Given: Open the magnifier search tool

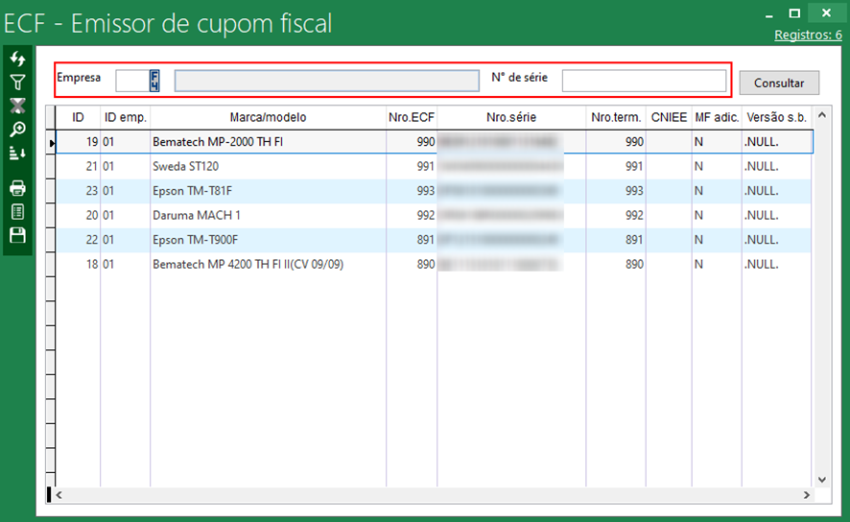Looking at the screenshot, I should [17, 129].
